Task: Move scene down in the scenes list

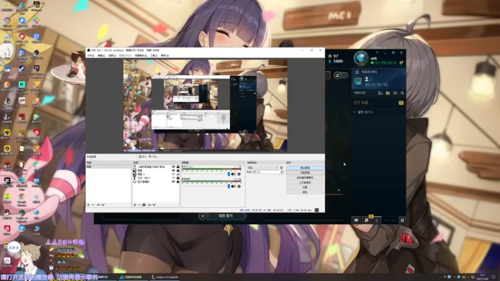Action: [102, 205]
